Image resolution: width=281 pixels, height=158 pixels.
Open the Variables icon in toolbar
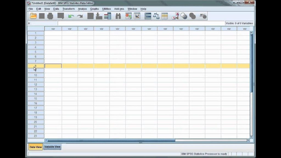coord(108,16)
